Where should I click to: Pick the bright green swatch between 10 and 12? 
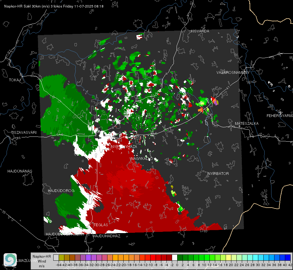click(207, 258)
